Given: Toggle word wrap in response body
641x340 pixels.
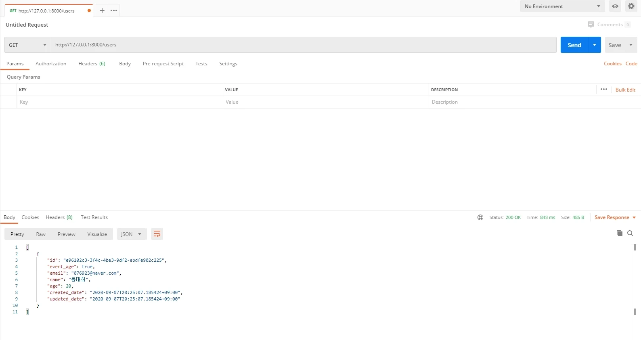Looking at the screenshot, I should point(157,234).
